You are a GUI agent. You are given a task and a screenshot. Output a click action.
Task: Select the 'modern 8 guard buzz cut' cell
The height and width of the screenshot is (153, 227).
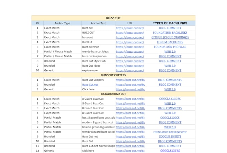coord(98,122)
